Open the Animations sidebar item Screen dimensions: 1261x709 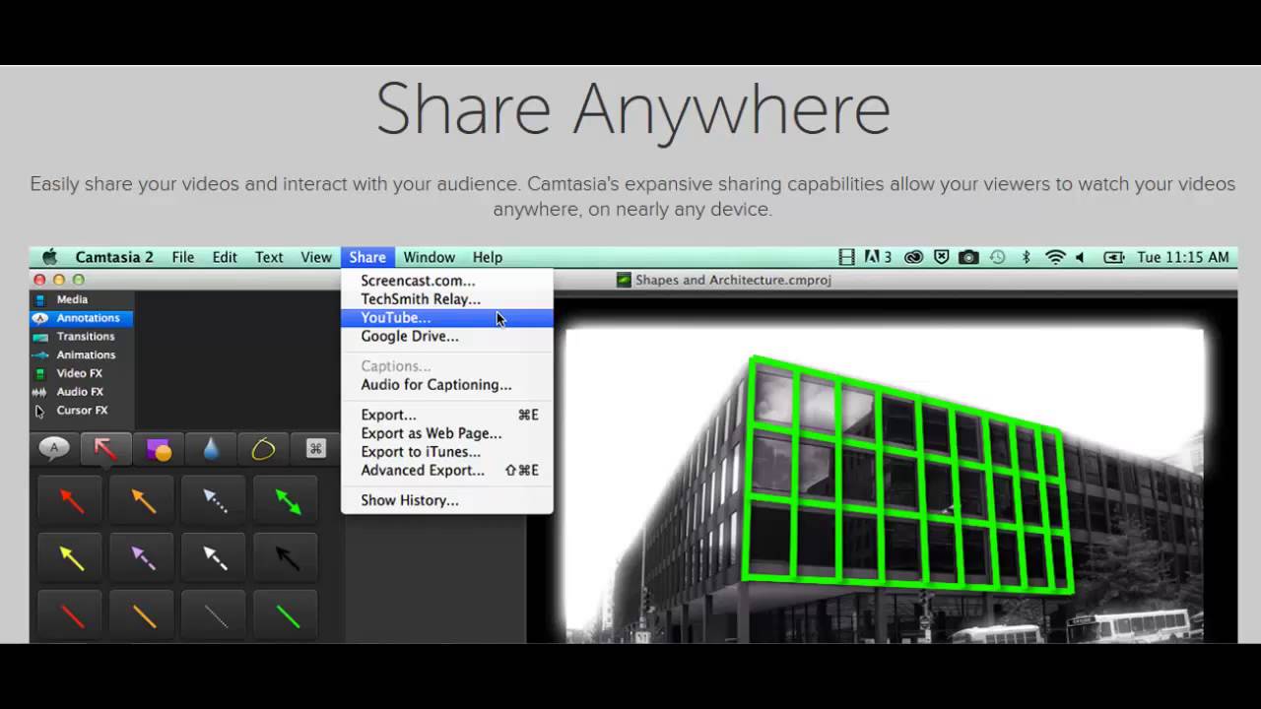coord(81,355)
